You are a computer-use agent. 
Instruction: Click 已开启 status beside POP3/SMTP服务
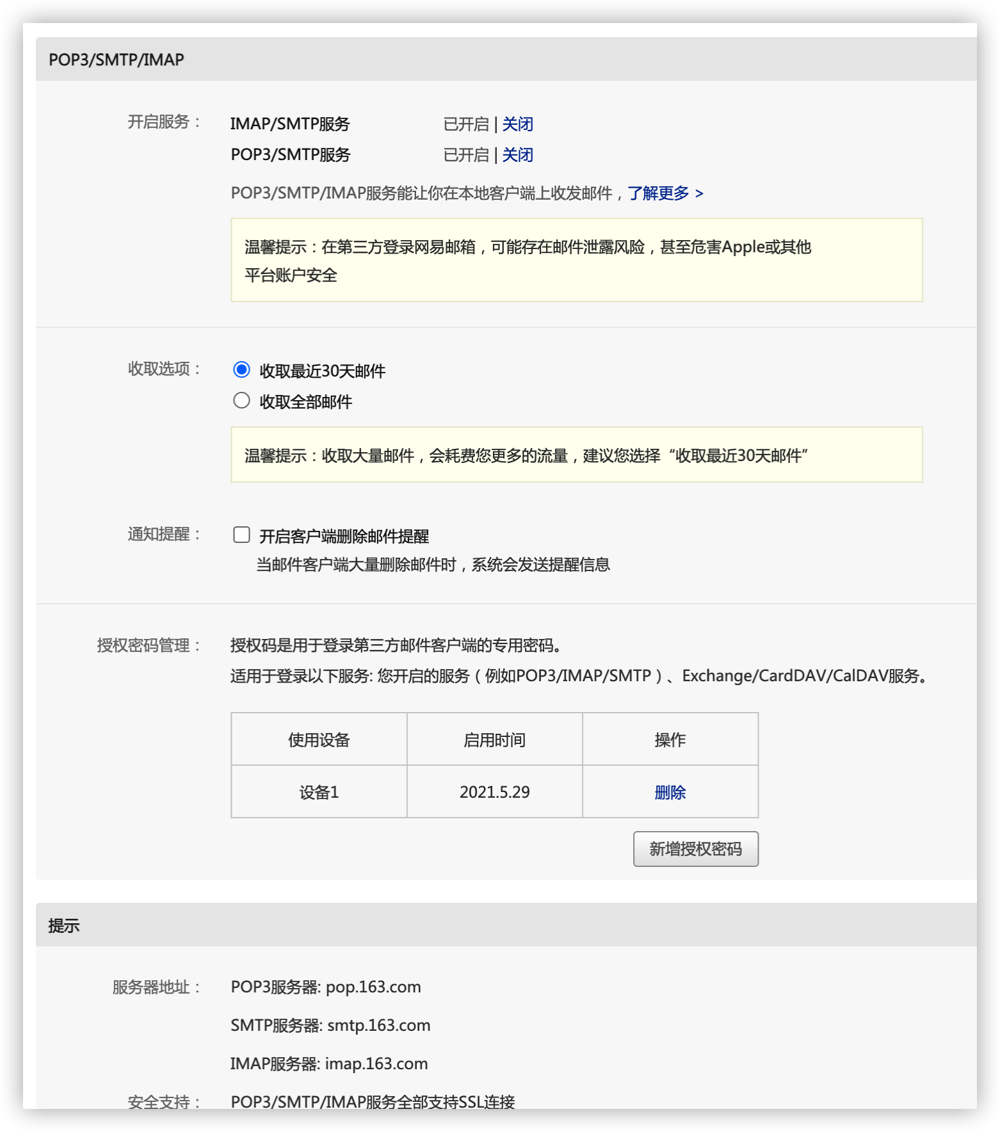pos(466,154)
